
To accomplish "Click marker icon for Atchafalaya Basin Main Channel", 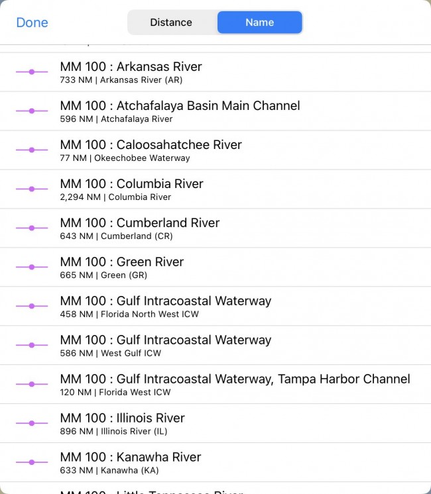I will pos(32,111).
